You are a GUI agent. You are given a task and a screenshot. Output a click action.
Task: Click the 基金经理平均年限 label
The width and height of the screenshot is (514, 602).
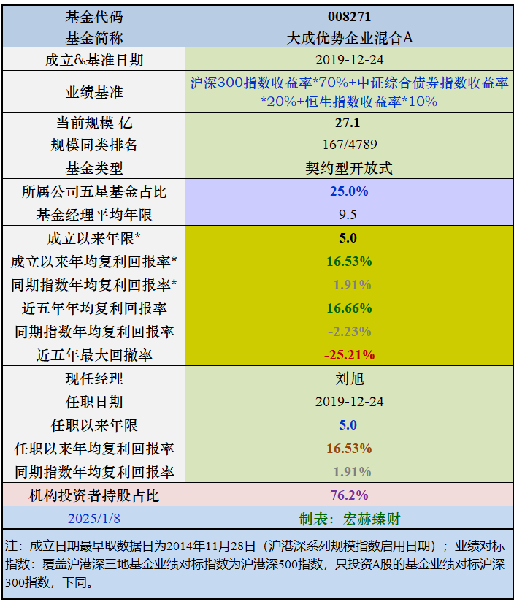tap(94, 215)
